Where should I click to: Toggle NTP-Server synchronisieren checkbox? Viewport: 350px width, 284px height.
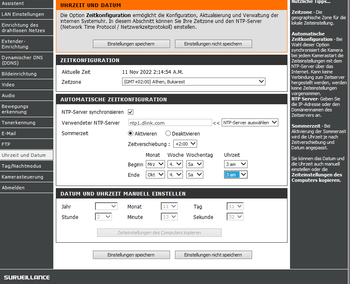(x=130, y=112)
